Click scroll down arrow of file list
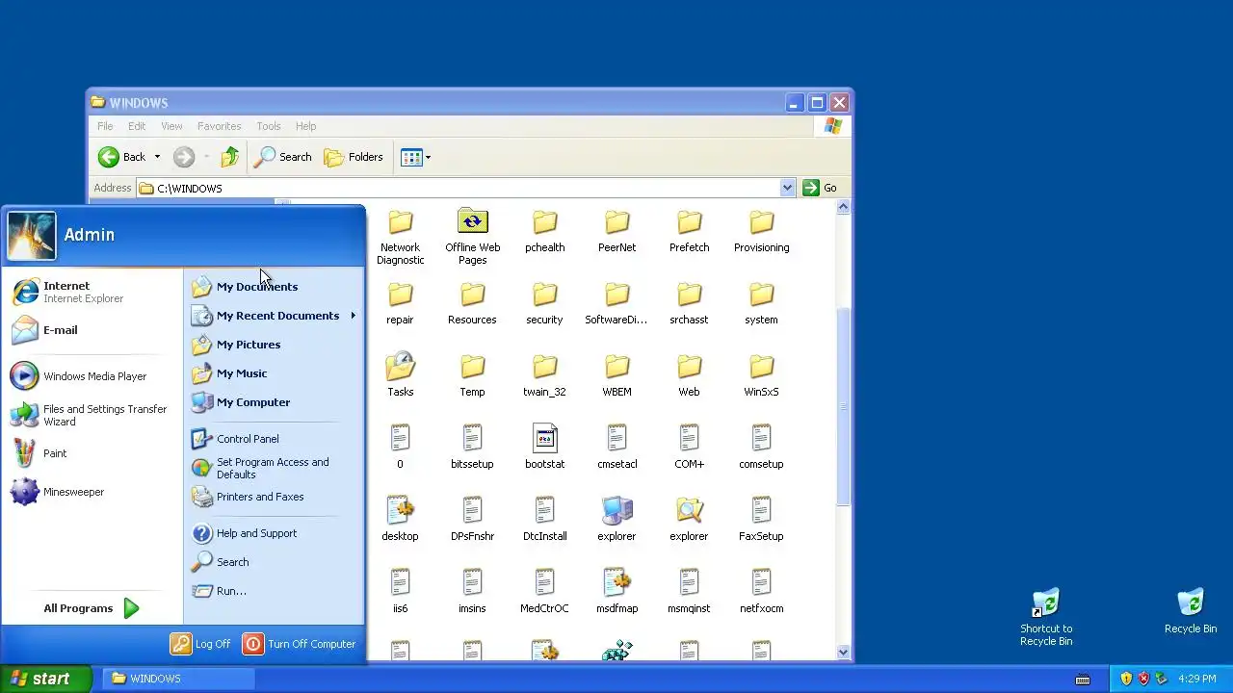The width and height of the screenshot is (1233, 693). pos(843,653)
